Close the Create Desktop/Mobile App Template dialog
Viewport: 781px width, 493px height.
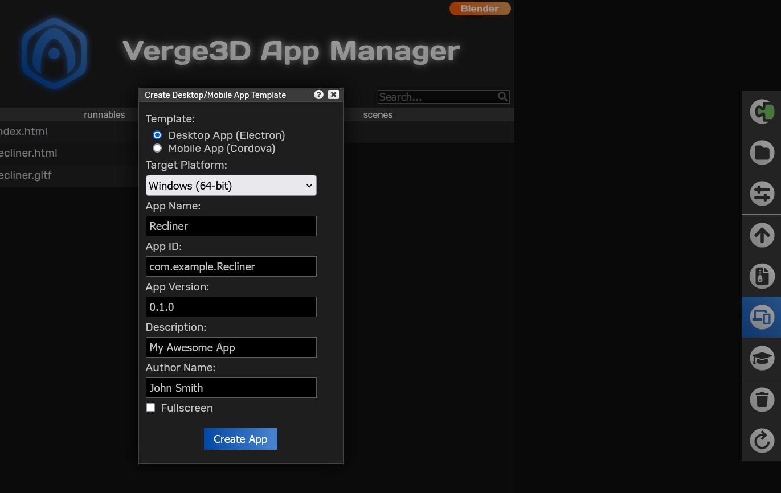click(x=334, y=95)
